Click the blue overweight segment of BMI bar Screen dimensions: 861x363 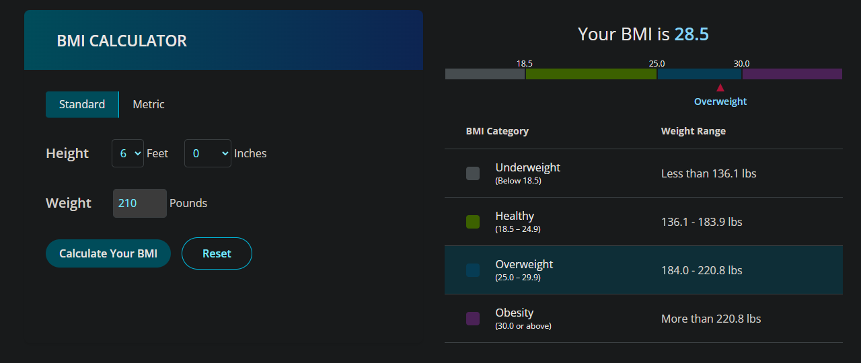tap(700, 74)
